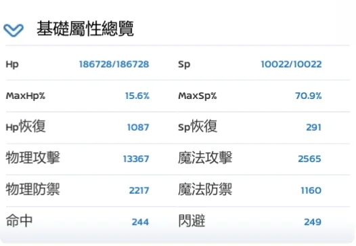Click the 閃避 label
The width and height of the screenshot is (356, 246).
tap(192, 221)
